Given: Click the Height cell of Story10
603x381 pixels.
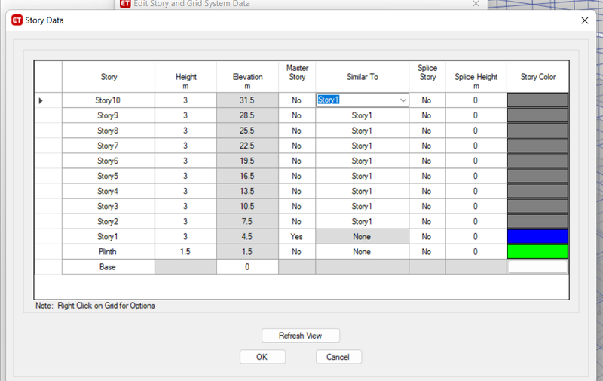Looking at the screenshot, I should tap(185, 100).
